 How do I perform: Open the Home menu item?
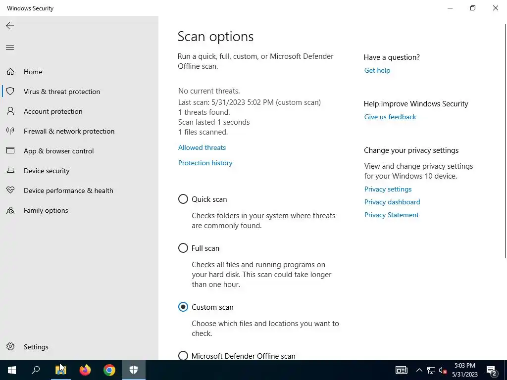tap(33, 72)
